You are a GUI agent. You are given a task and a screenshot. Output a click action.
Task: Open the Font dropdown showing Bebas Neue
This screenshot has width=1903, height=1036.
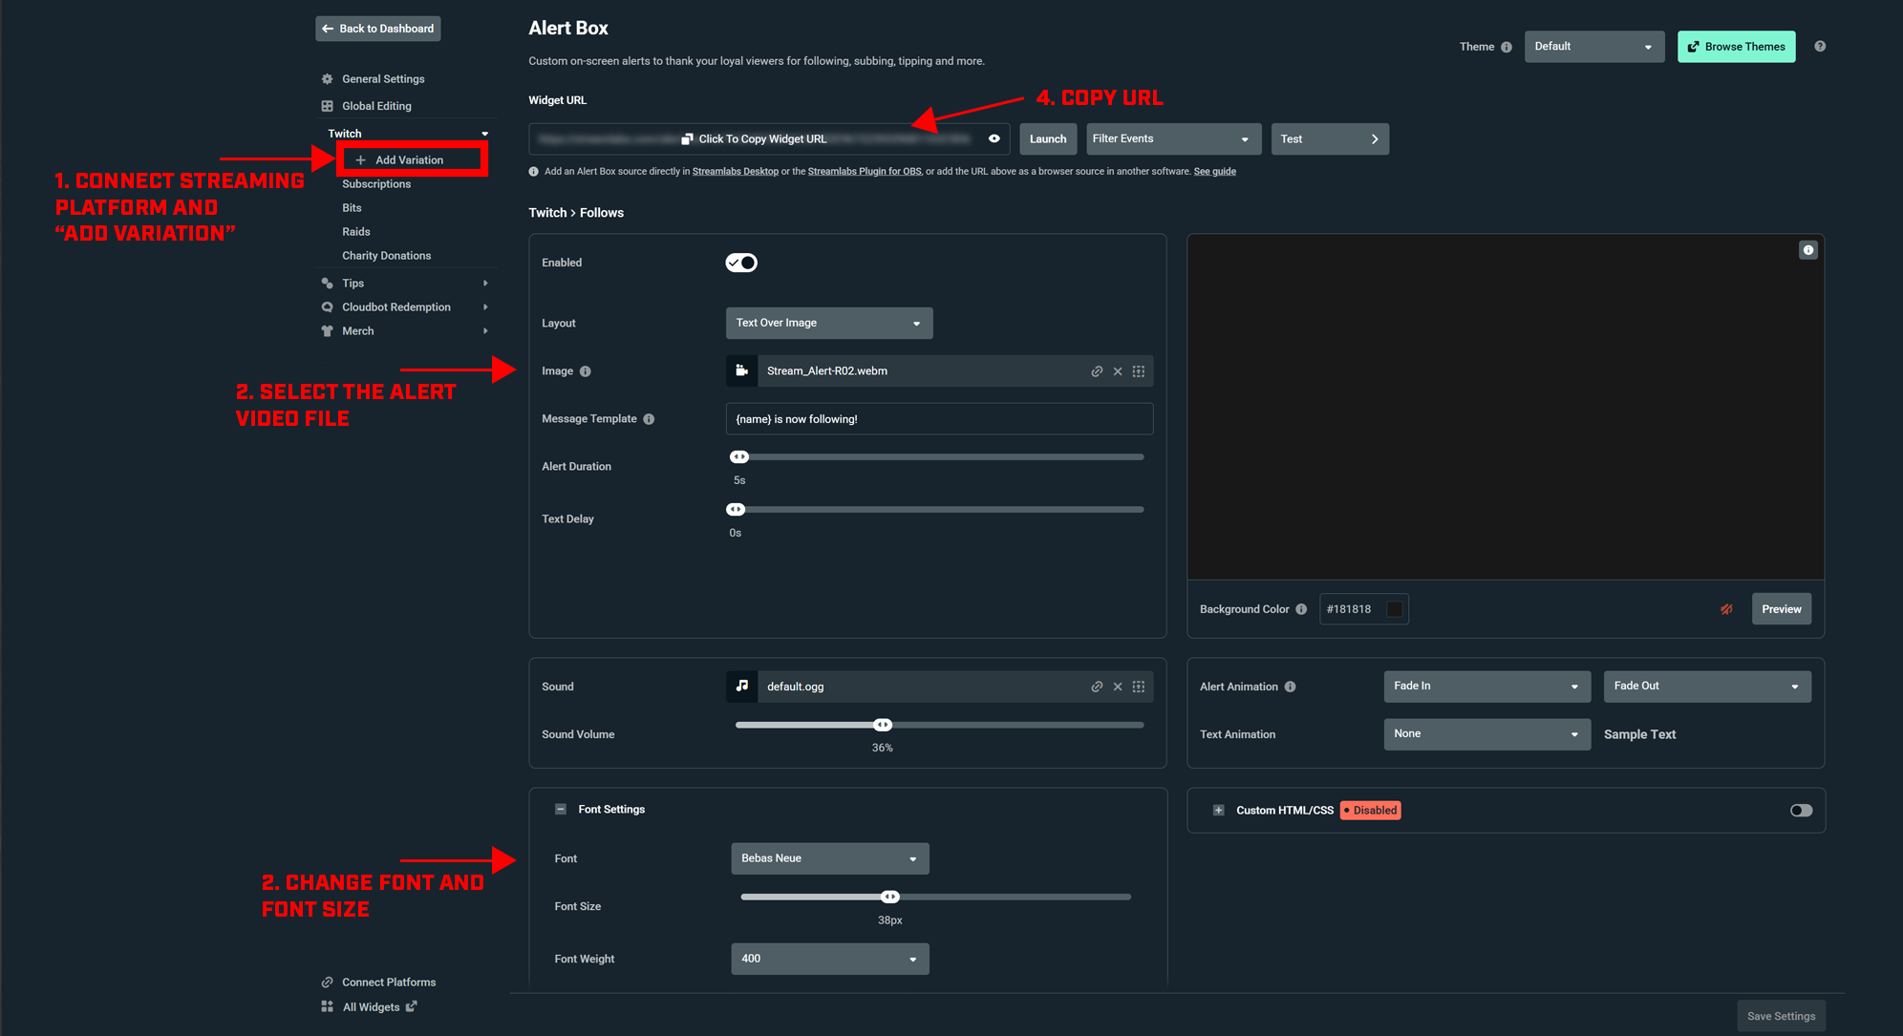[x=829, y=858]
